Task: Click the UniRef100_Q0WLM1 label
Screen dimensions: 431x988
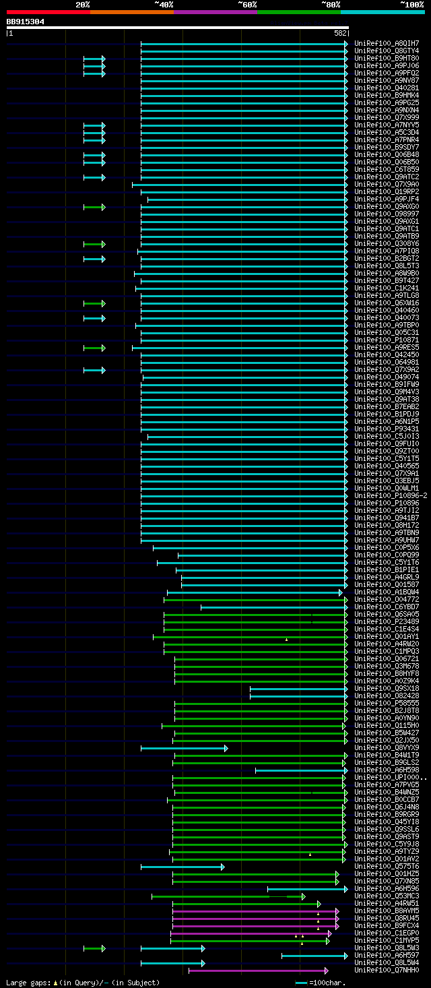Action: 387,488
